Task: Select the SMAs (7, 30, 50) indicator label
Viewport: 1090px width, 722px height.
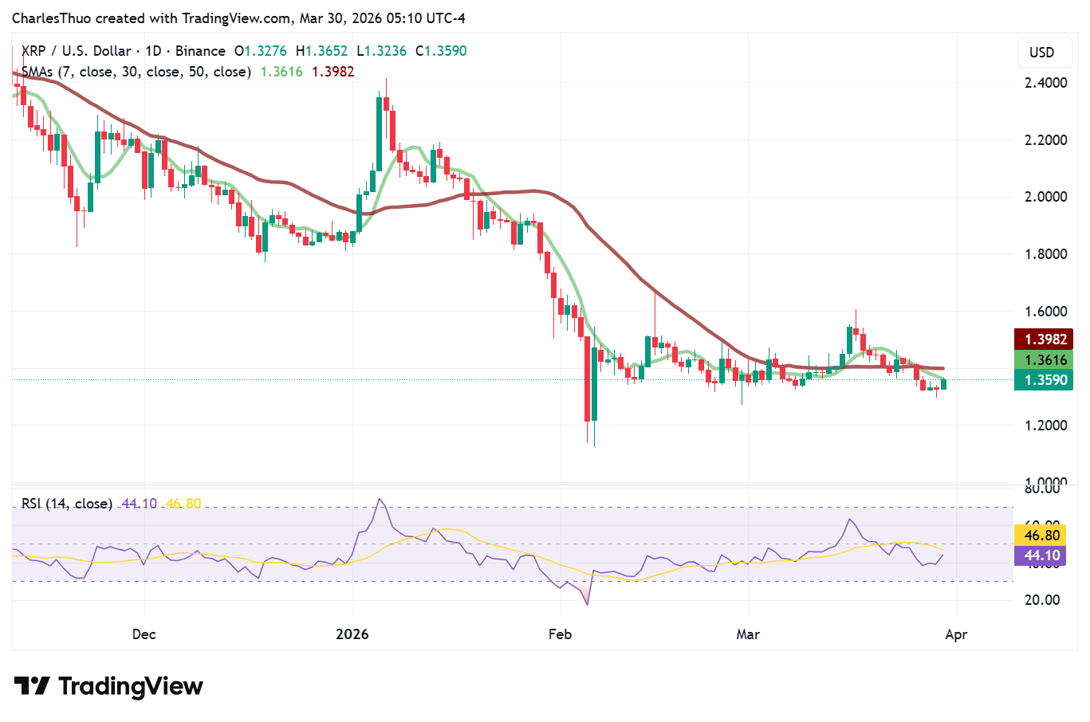Action: click(136, 71)
